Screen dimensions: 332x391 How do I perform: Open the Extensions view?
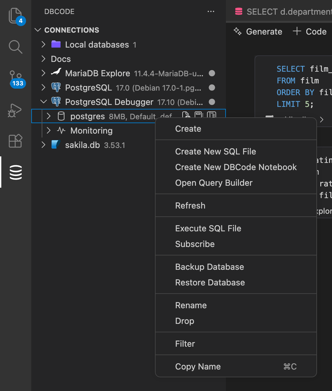16,141
